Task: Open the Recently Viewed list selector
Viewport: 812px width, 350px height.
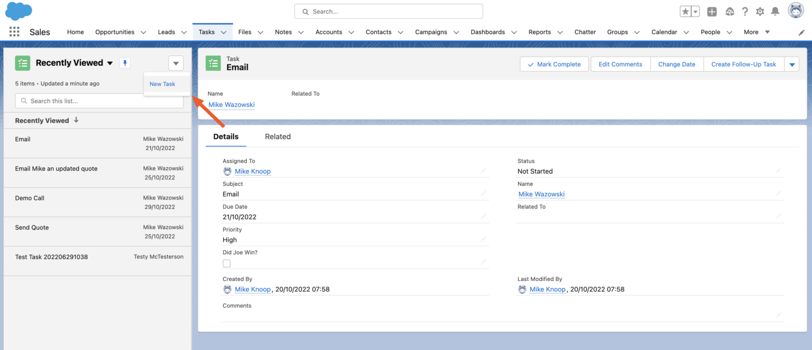Action: pos(110,62)
